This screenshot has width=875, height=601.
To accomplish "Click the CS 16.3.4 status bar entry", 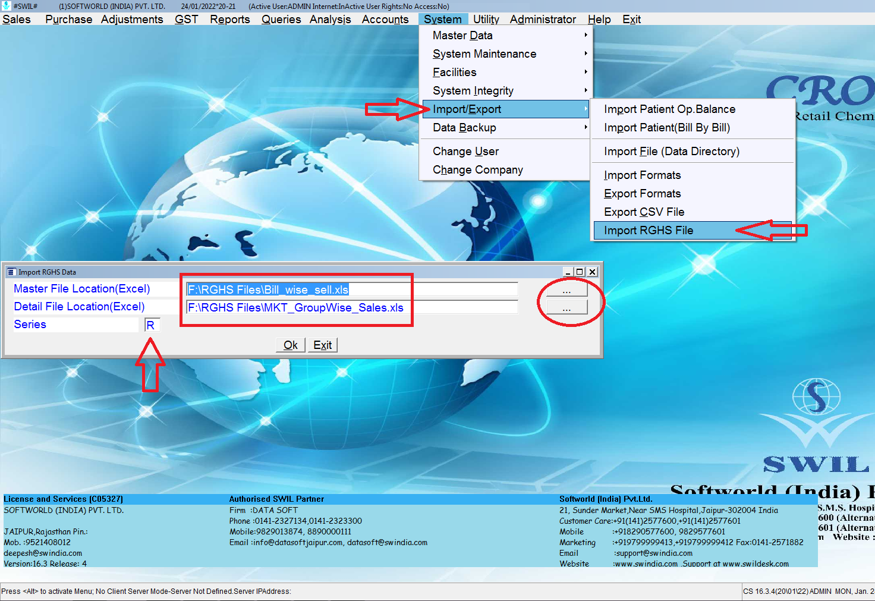I will point(808,591).
